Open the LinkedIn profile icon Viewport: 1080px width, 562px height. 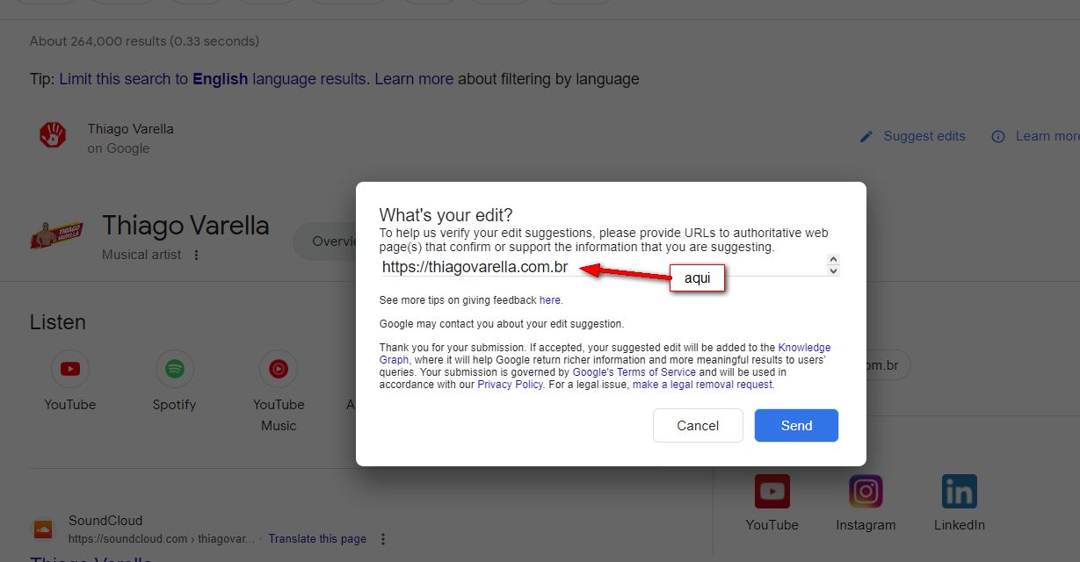(959, 492)
